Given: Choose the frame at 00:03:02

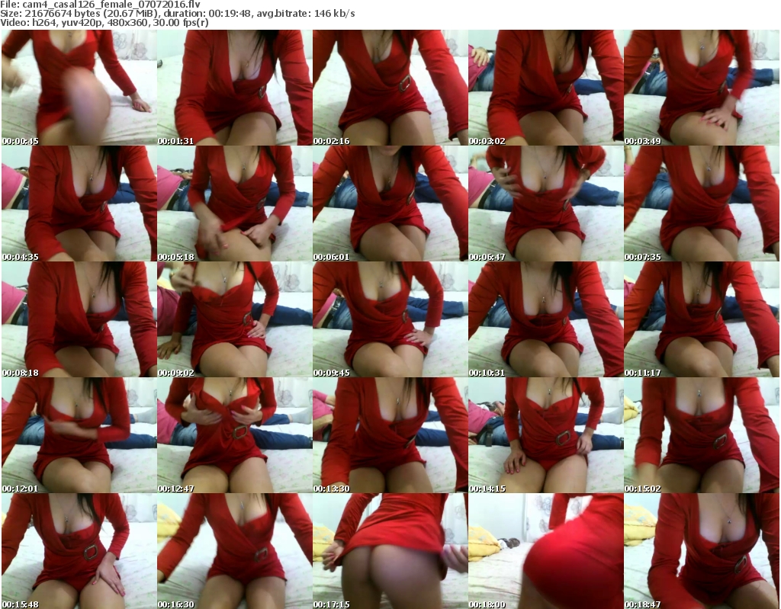Looking at the screenshot, I should point(546,88).
